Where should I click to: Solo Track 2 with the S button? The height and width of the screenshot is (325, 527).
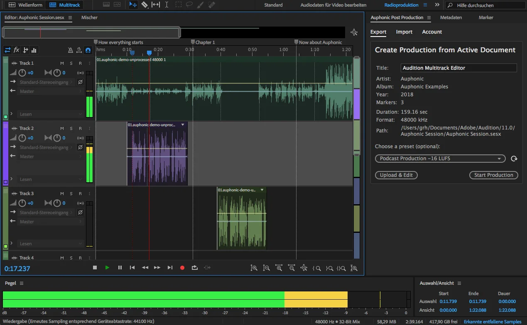point(71,128)
